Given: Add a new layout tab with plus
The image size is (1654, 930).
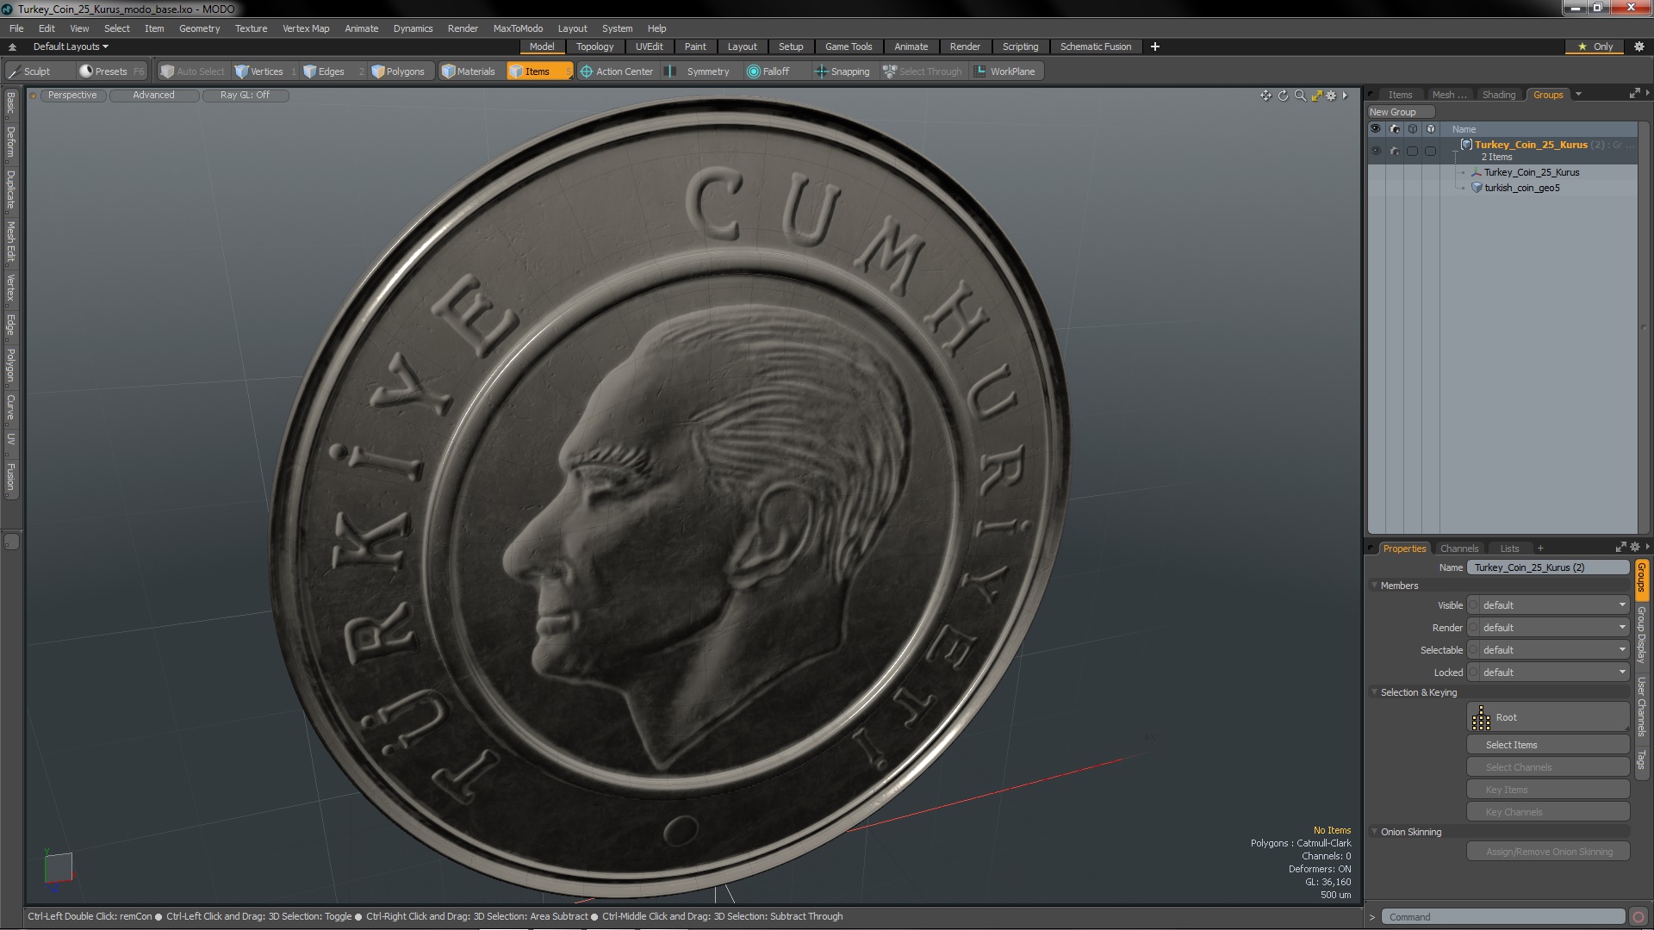Looking at the screenshot, I should 1155,46.
